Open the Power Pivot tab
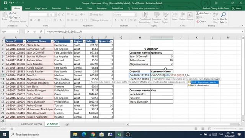 tap(118, 8)
